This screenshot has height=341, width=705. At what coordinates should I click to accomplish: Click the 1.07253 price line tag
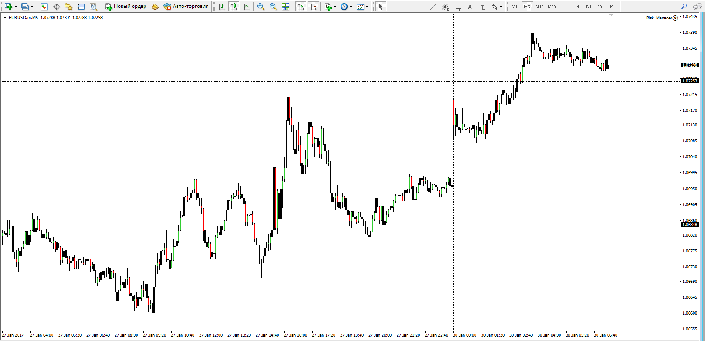click(x=690, y=81)
